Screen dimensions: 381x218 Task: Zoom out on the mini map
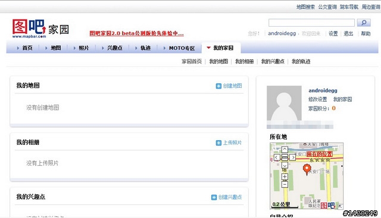[285, 185]
